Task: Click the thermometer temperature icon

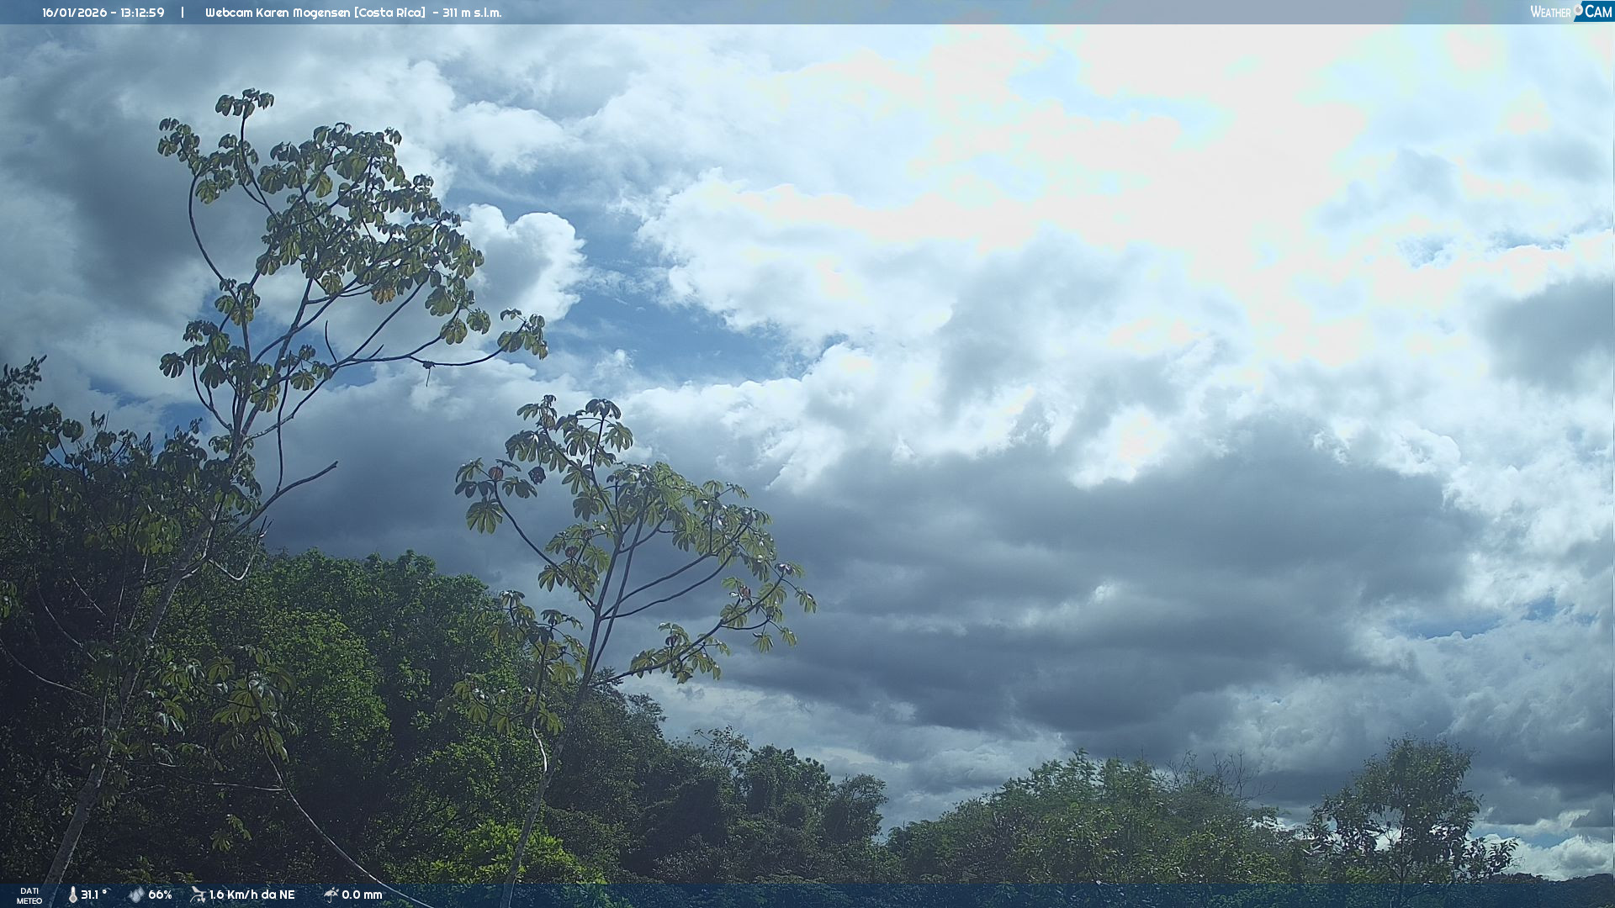Action: [72, 895]
